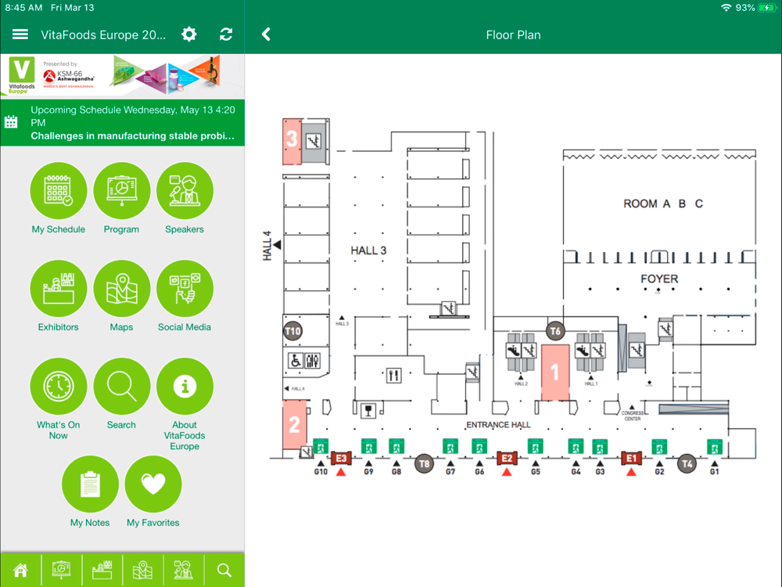Select pink zone 1 on floor plan
Screen dimensions: 782x587
pos(555,372)
